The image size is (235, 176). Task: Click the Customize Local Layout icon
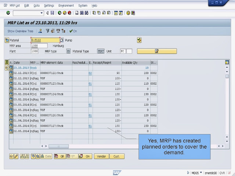(133, 13)
